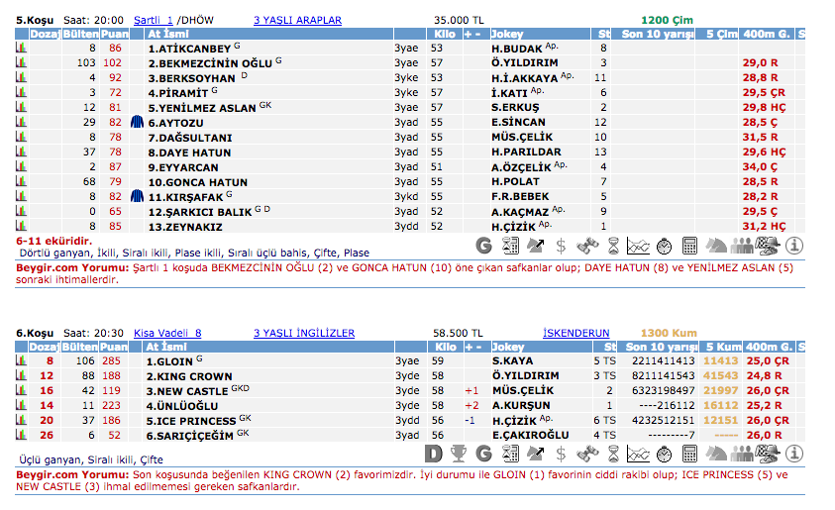The image size is (835, 510).
Task: Click the hourglass icon in race 5 toolbar
Action: 613,245
